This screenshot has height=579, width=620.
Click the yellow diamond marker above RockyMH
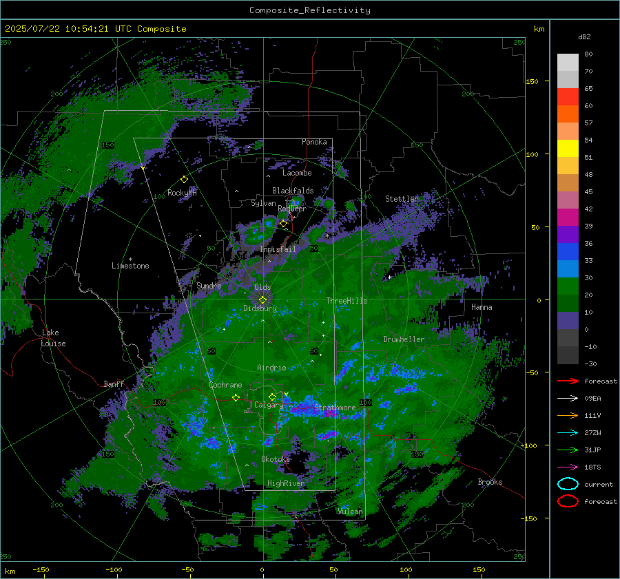tap(184, 180)
